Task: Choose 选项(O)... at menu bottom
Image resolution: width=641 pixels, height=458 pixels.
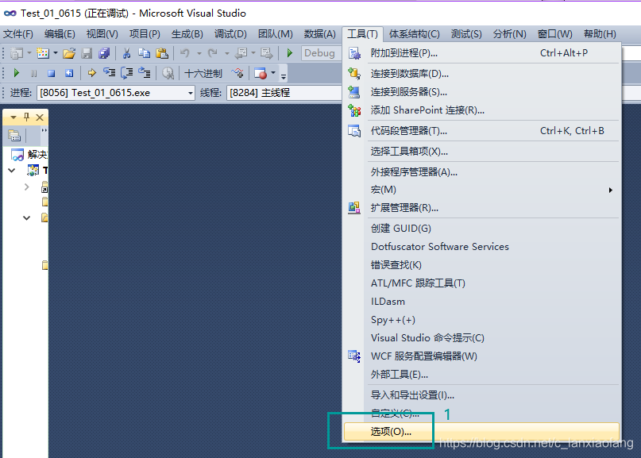Action: click(x=481, y=432)
